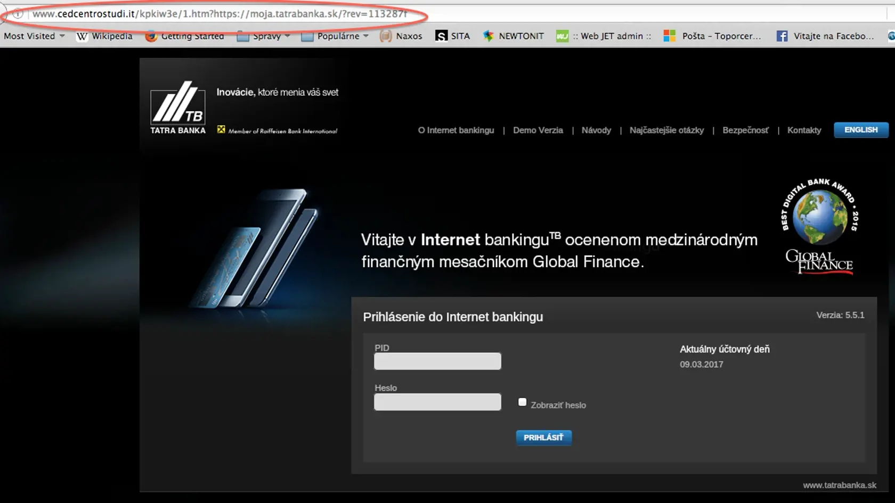Open the Naxos bookmark
The width and height of the screenshot is (895, 503).
[x=401, y=36]
